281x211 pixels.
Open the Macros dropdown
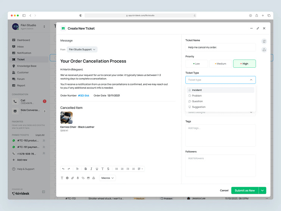107,178
